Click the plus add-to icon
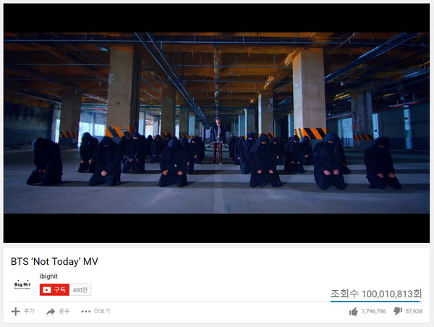 tap(15, 312)
